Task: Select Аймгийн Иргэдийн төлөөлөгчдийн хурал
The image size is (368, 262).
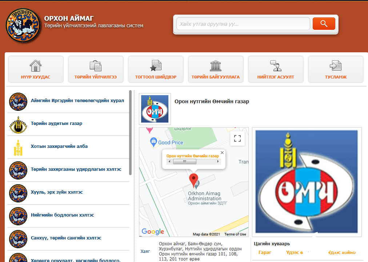Action: coord(77,101)
